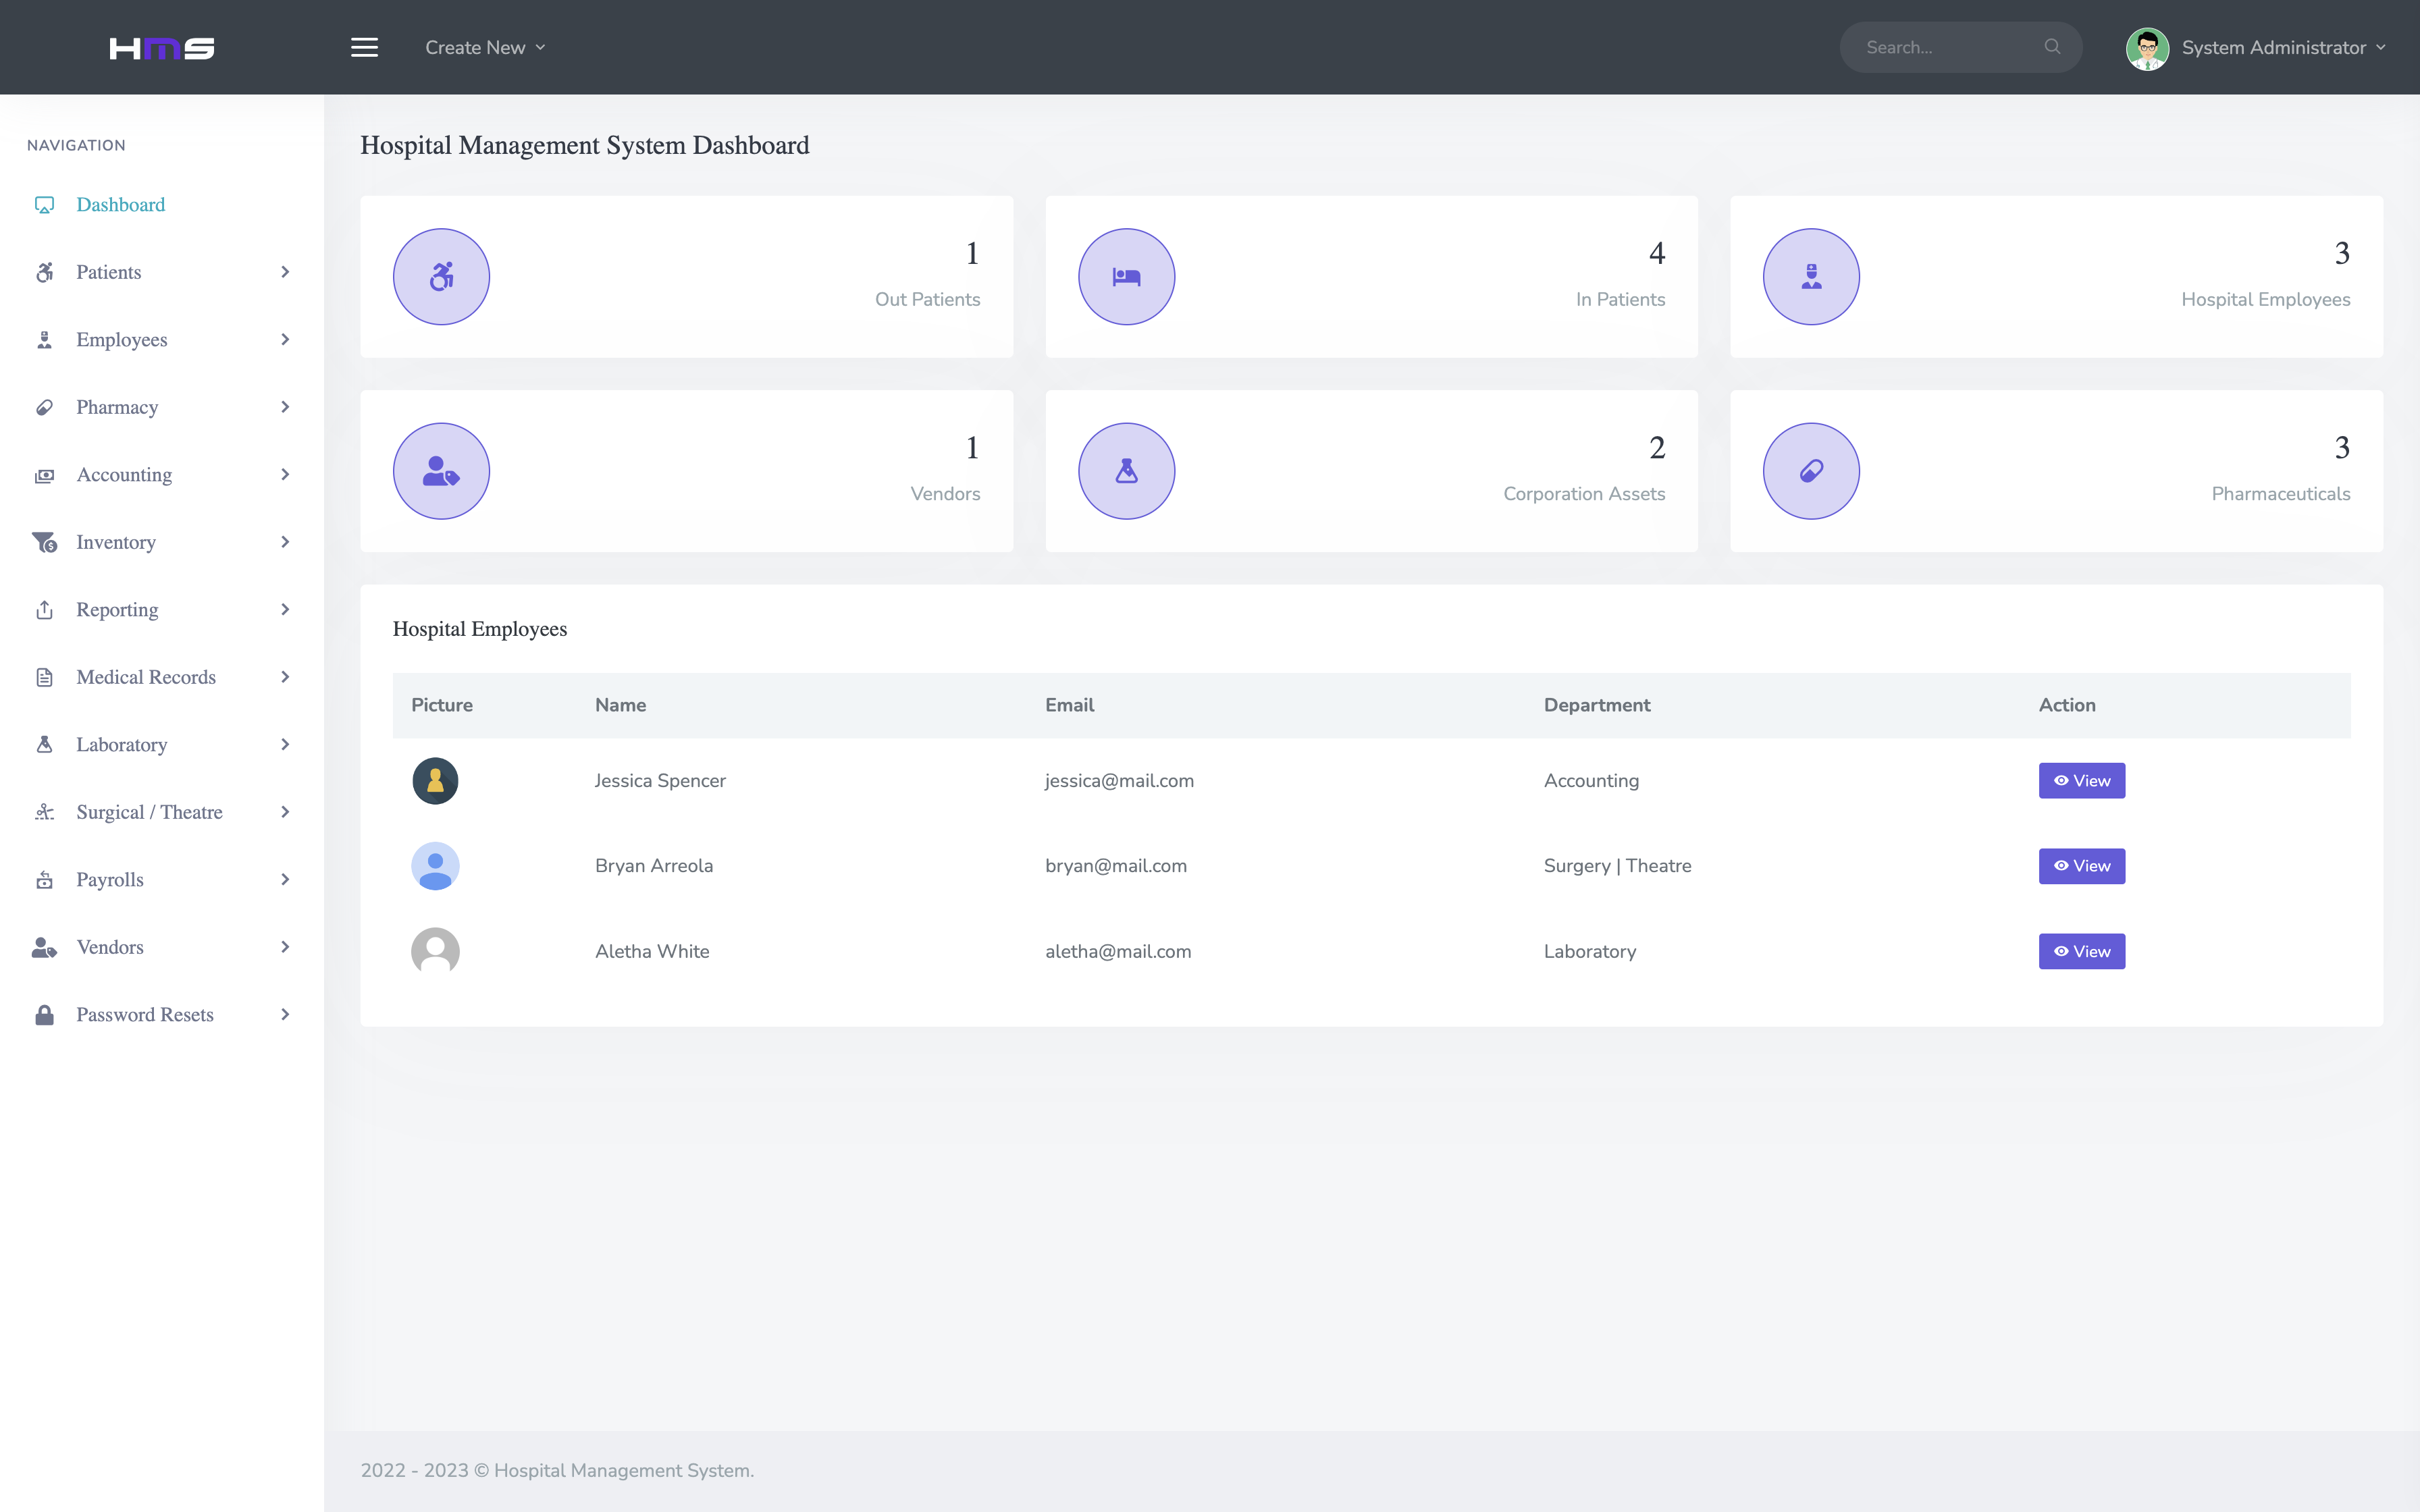Screen dimensions: 2420x1512
Task: Click the In Patients card label
Action: (x=1620, y=300)
